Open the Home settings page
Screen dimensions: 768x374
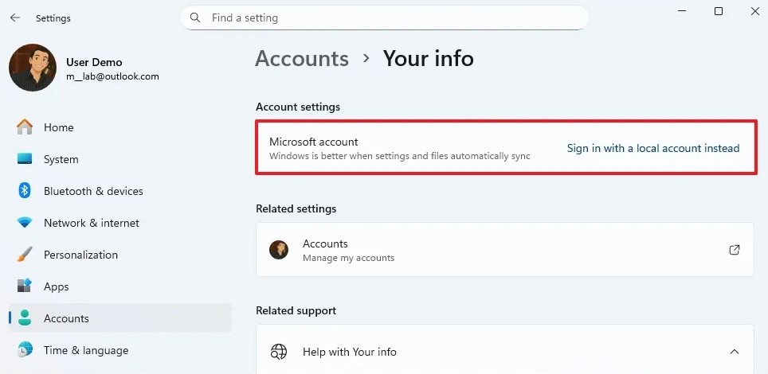[120, 127]
